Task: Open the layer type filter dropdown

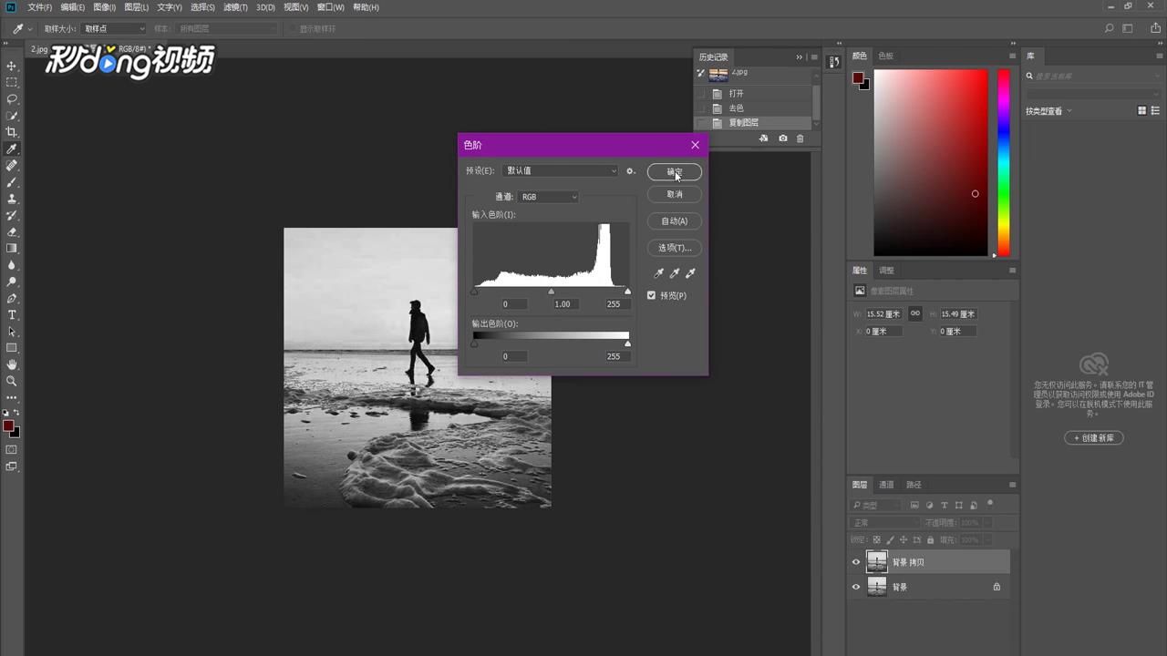Action: click(876, 505)
